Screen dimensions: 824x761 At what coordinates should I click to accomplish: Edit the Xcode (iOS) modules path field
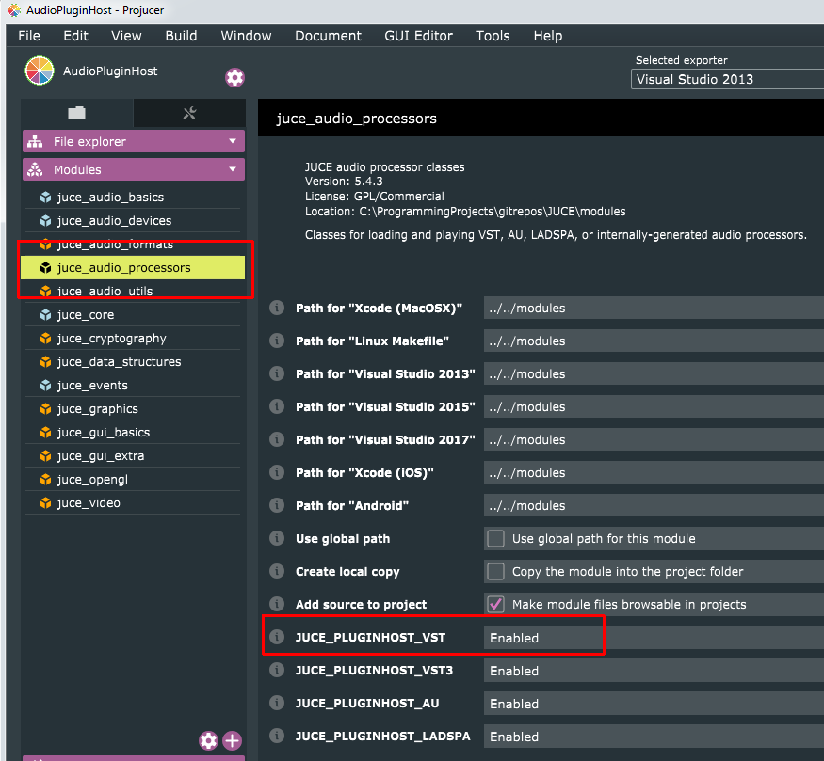click(x=654, y=473)
